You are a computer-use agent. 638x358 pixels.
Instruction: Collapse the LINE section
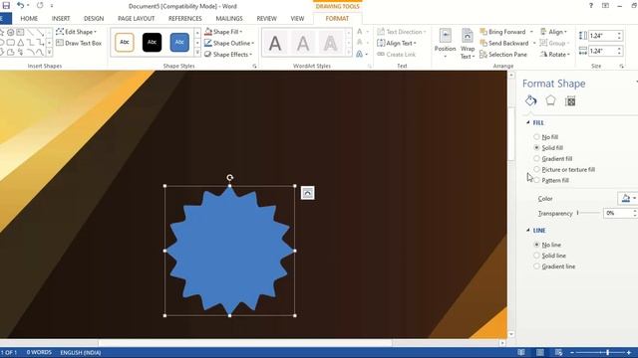[528, 230]
